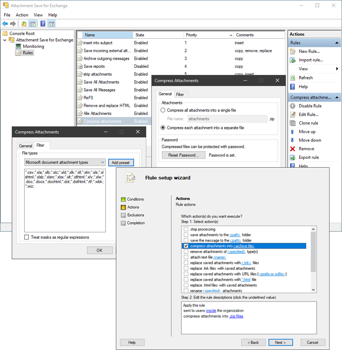Open the File menu

(x=7, y=15)
